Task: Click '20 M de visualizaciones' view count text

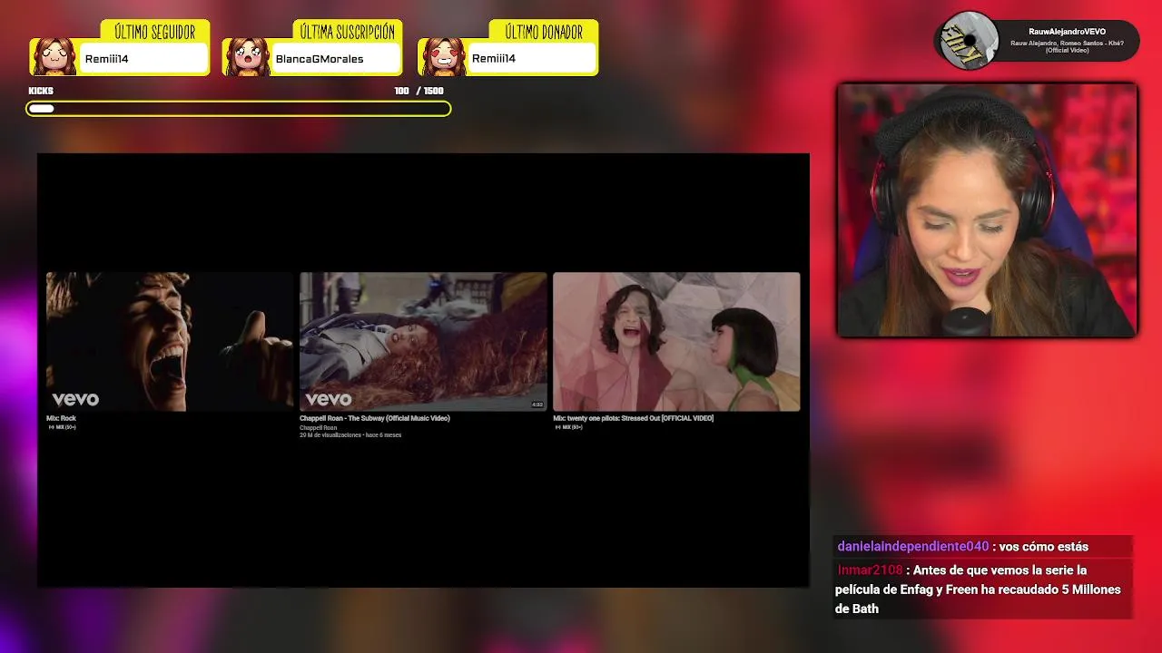Action: click(330, 435)
